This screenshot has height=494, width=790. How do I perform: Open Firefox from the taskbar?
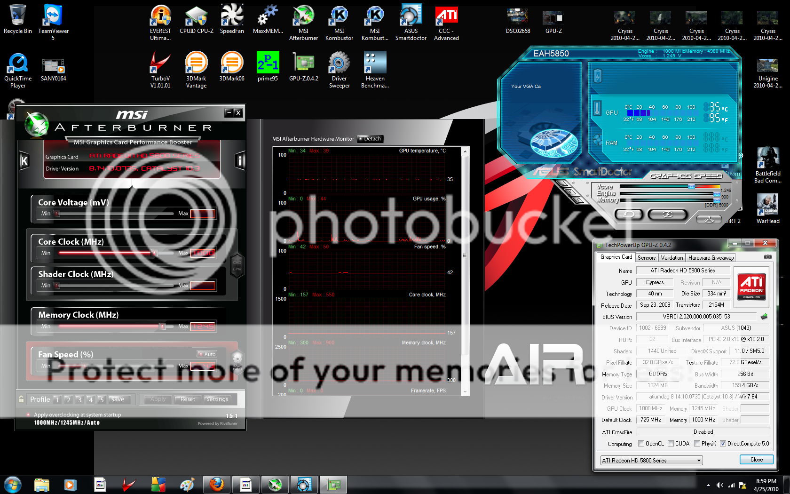[x=217, y=485]
